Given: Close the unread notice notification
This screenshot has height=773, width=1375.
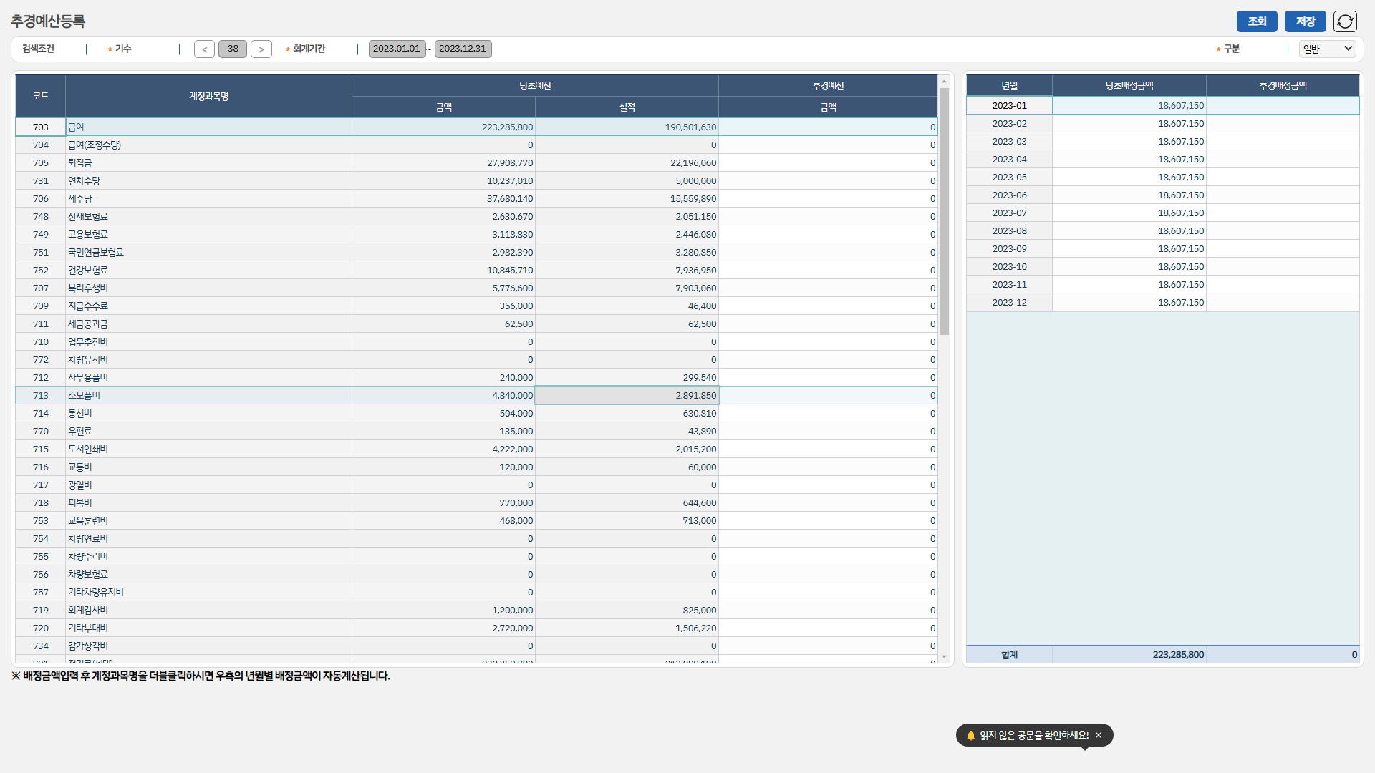Looking at the screenshot, I should pos(1099,735).
